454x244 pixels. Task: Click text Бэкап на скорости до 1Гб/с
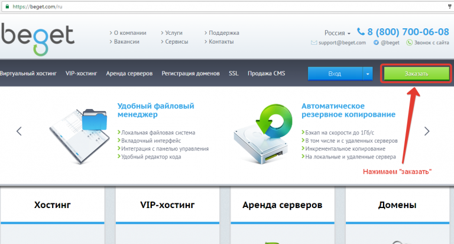[x=340, y=133]
